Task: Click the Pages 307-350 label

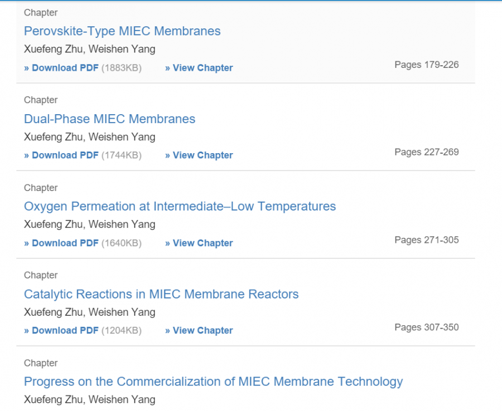Action: pyautogui.click(x=426, y=327)
